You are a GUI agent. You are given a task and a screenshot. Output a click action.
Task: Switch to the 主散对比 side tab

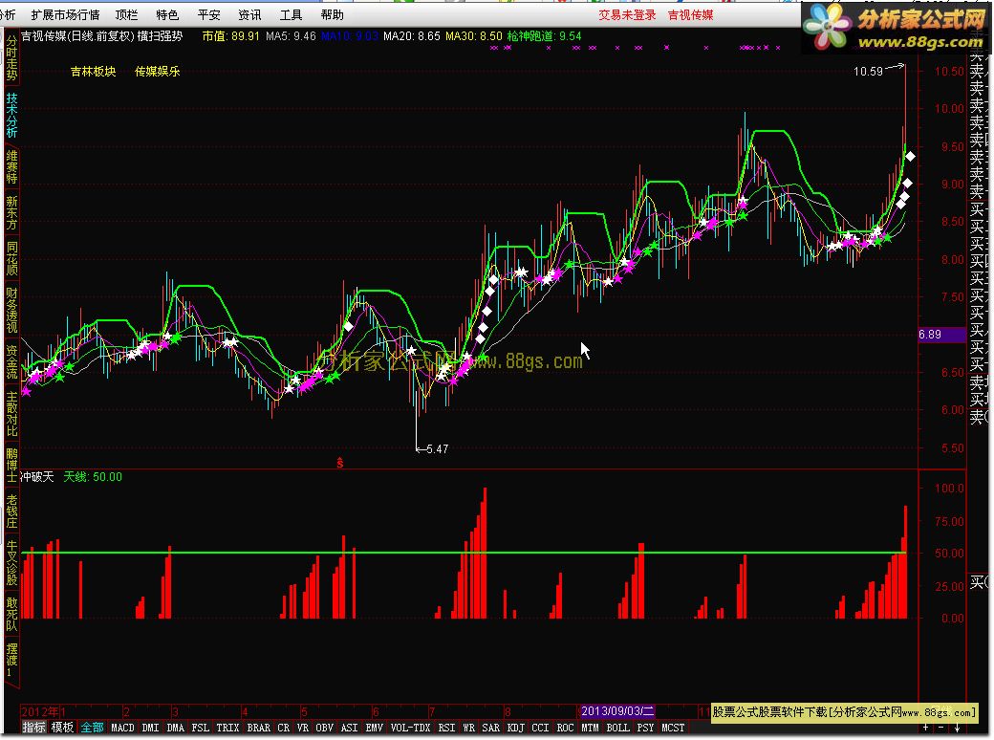(11, 413)
